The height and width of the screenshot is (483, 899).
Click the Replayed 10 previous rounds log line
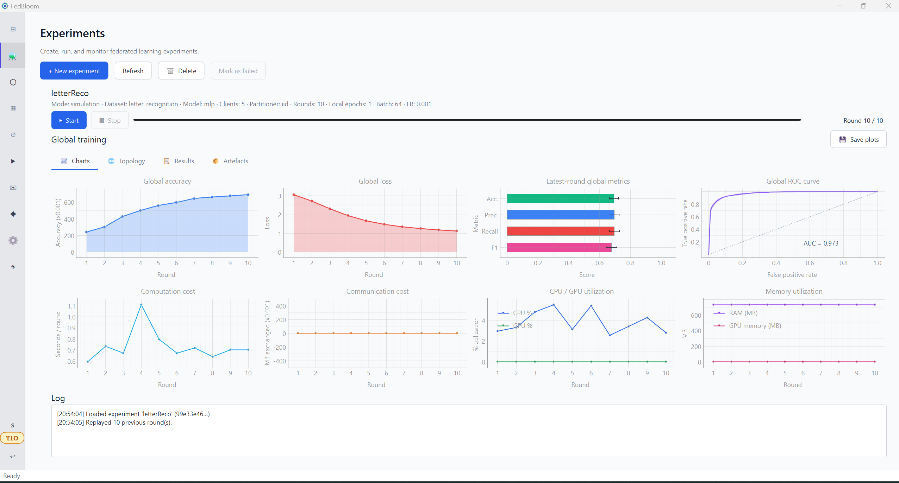click(114, 422)
